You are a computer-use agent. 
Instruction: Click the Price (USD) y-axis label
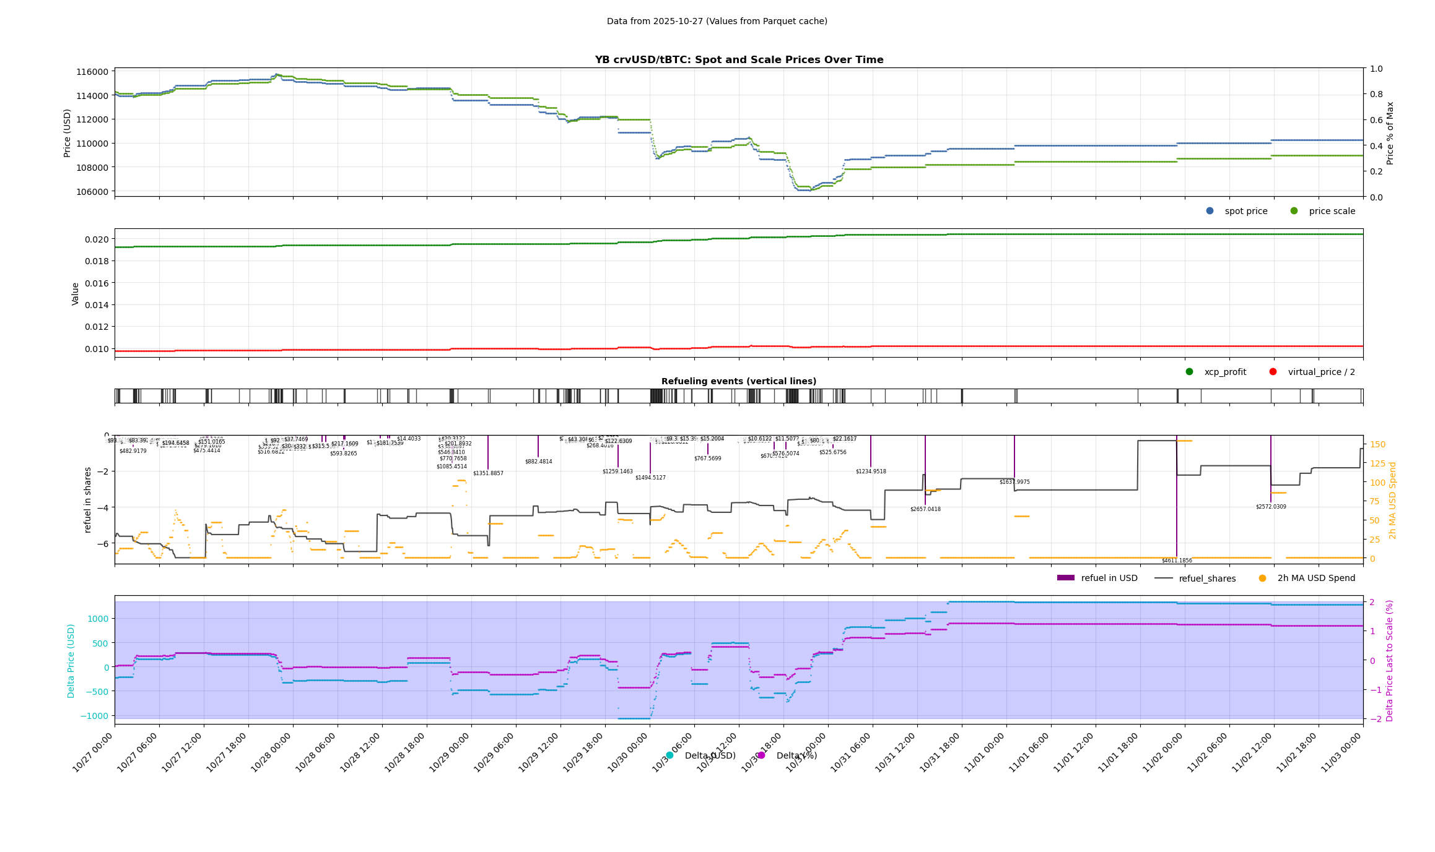tap(68, 133)
